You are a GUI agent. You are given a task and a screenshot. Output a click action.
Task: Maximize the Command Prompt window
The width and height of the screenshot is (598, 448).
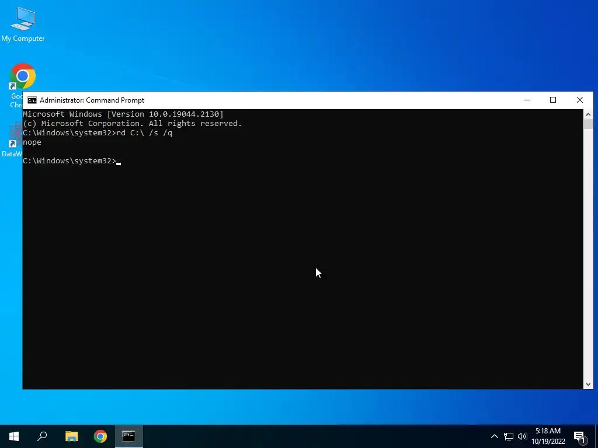pyautogui.click(x=553, y=100)
